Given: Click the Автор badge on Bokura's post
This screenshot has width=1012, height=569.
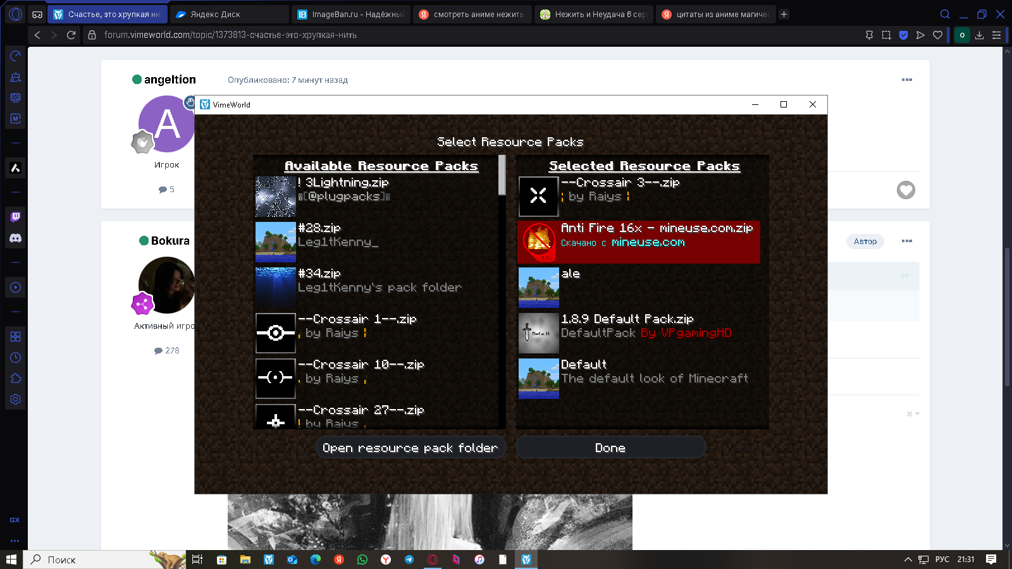Looking at the screenshot, I should pos(865,242).
